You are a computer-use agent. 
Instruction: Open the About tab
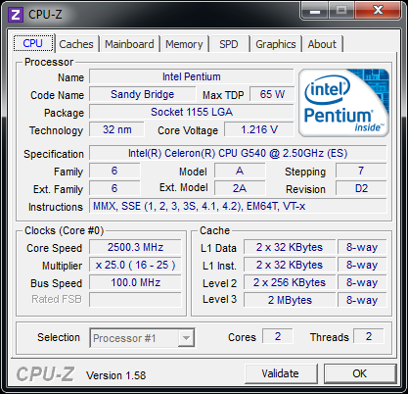tap(322, 44)
